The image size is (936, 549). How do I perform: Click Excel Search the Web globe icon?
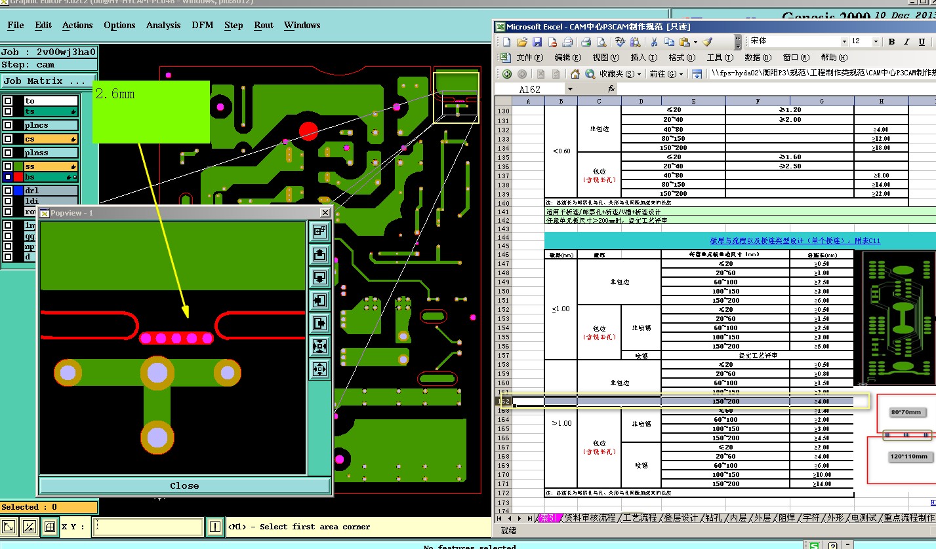pyautogui.click(x=590, y=74)
